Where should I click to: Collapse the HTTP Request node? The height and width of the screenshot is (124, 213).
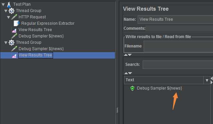pyautogui.click(x=8, y=17)
